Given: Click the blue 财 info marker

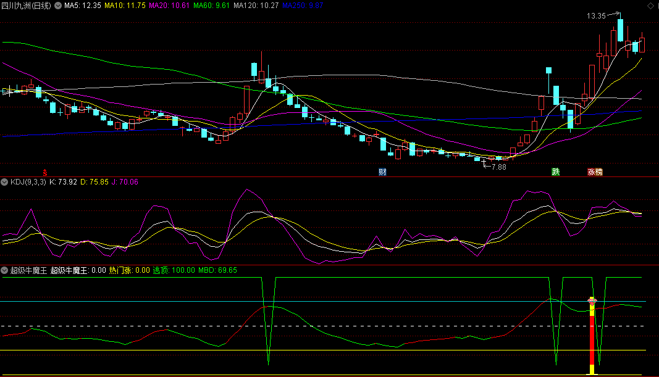Looking at the screenshot, I should [x=382, y=172].
